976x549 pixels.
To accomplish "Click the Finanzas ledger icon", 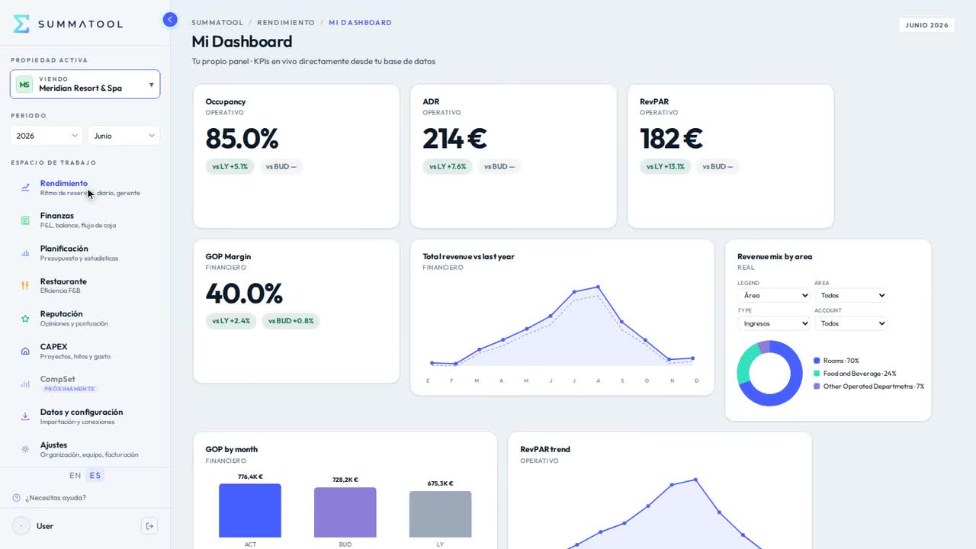I will (25, 220).
